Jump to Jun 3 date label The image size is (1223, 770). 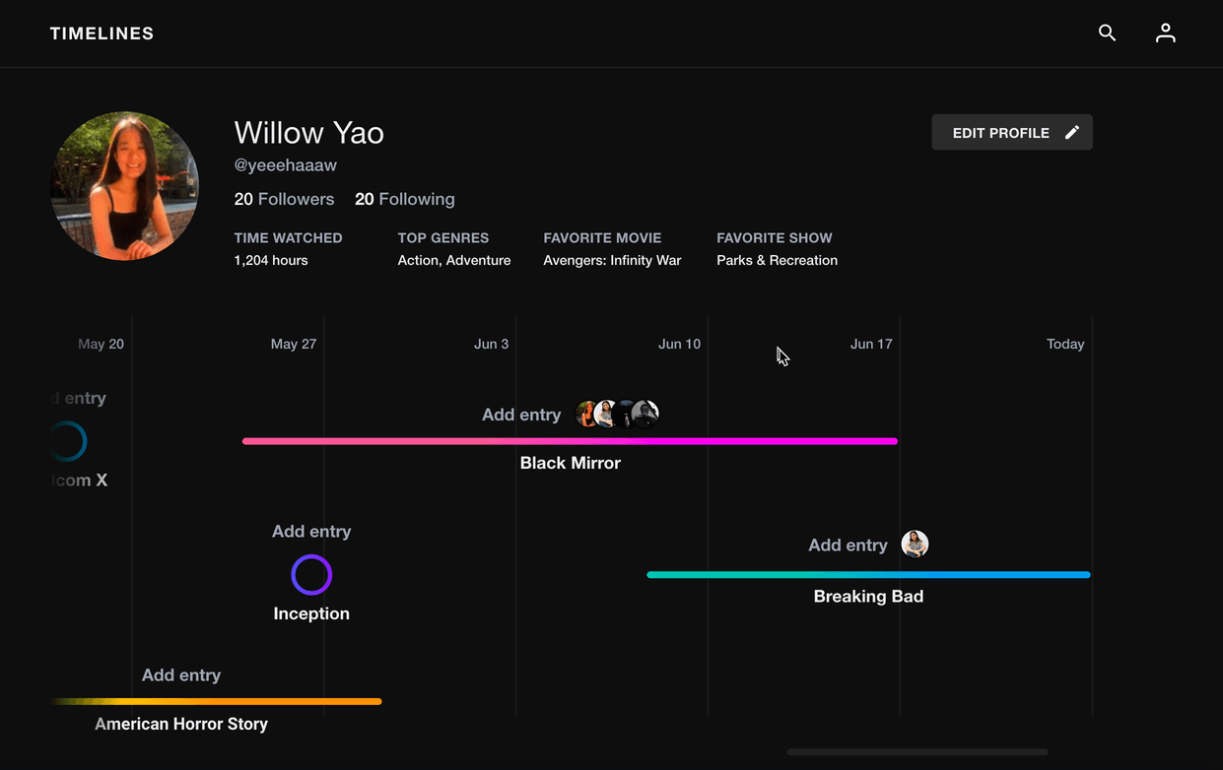491,345
